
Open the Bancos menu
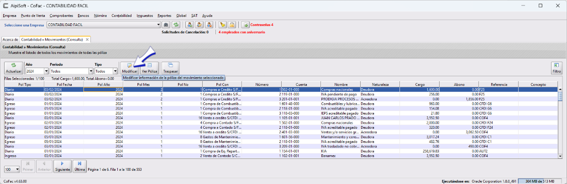coord(83,15)
